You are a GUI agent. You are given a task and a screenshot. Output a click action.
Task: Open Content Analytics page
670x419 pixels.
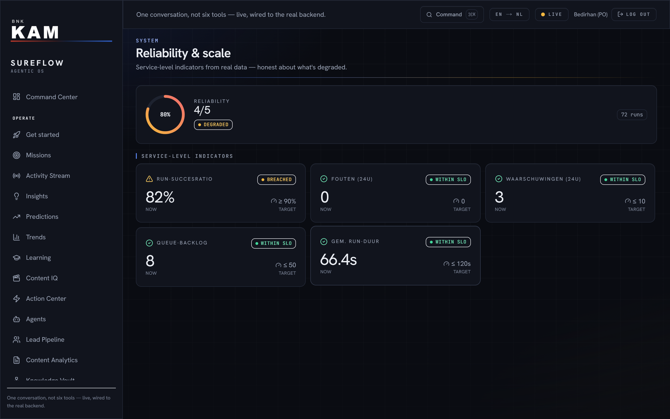coord(61,360)
